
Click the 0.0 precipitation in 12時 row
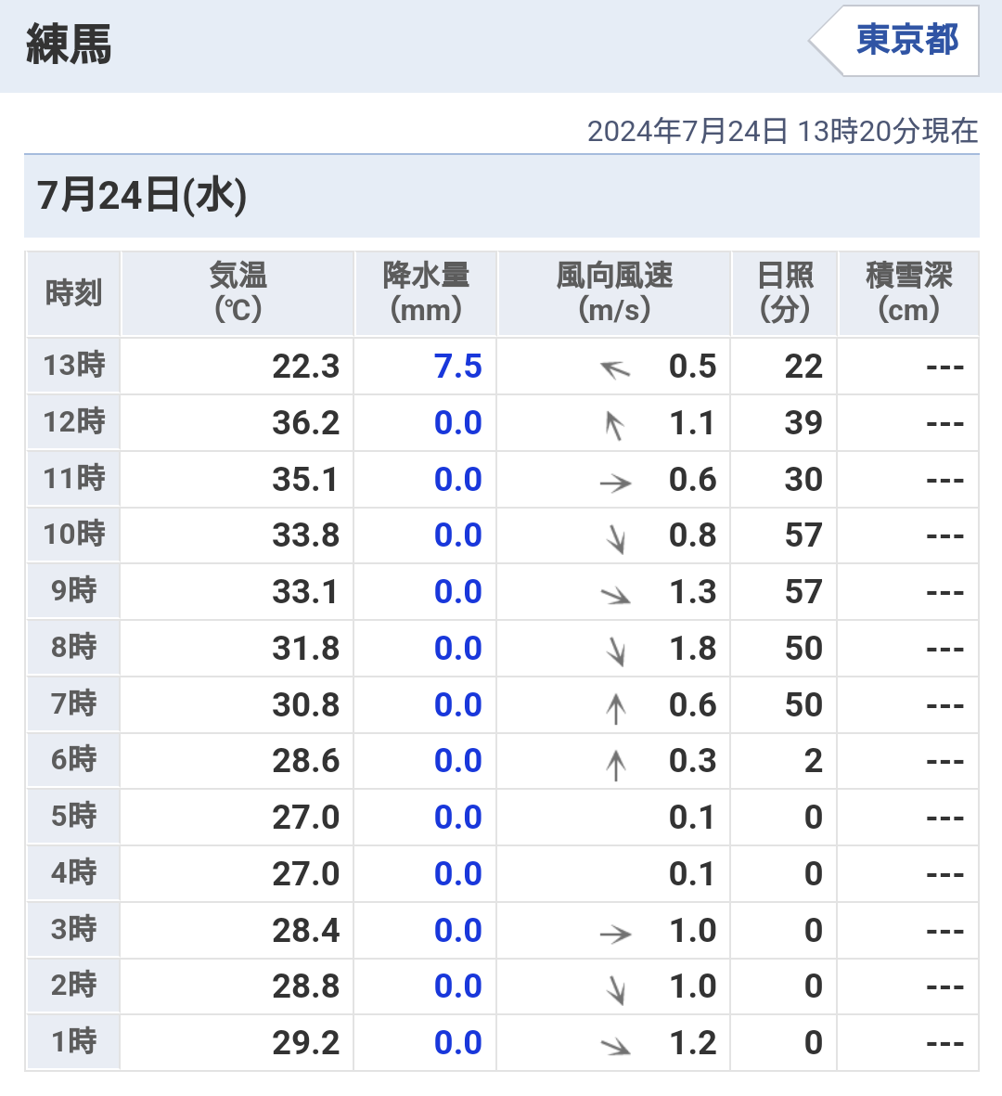[x=457, y=423]
